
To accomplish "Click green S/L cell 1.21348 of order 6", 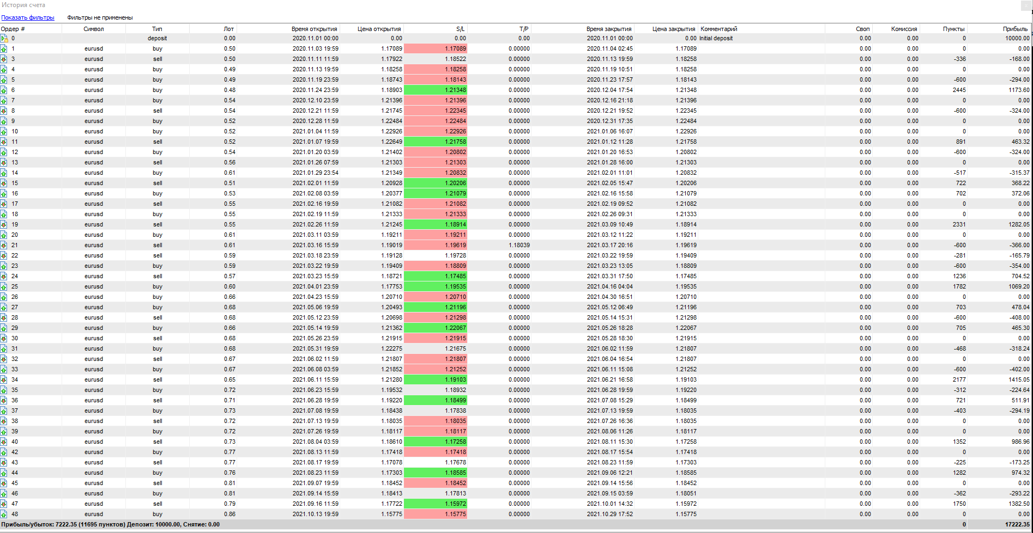I will [x=436, y=90].
